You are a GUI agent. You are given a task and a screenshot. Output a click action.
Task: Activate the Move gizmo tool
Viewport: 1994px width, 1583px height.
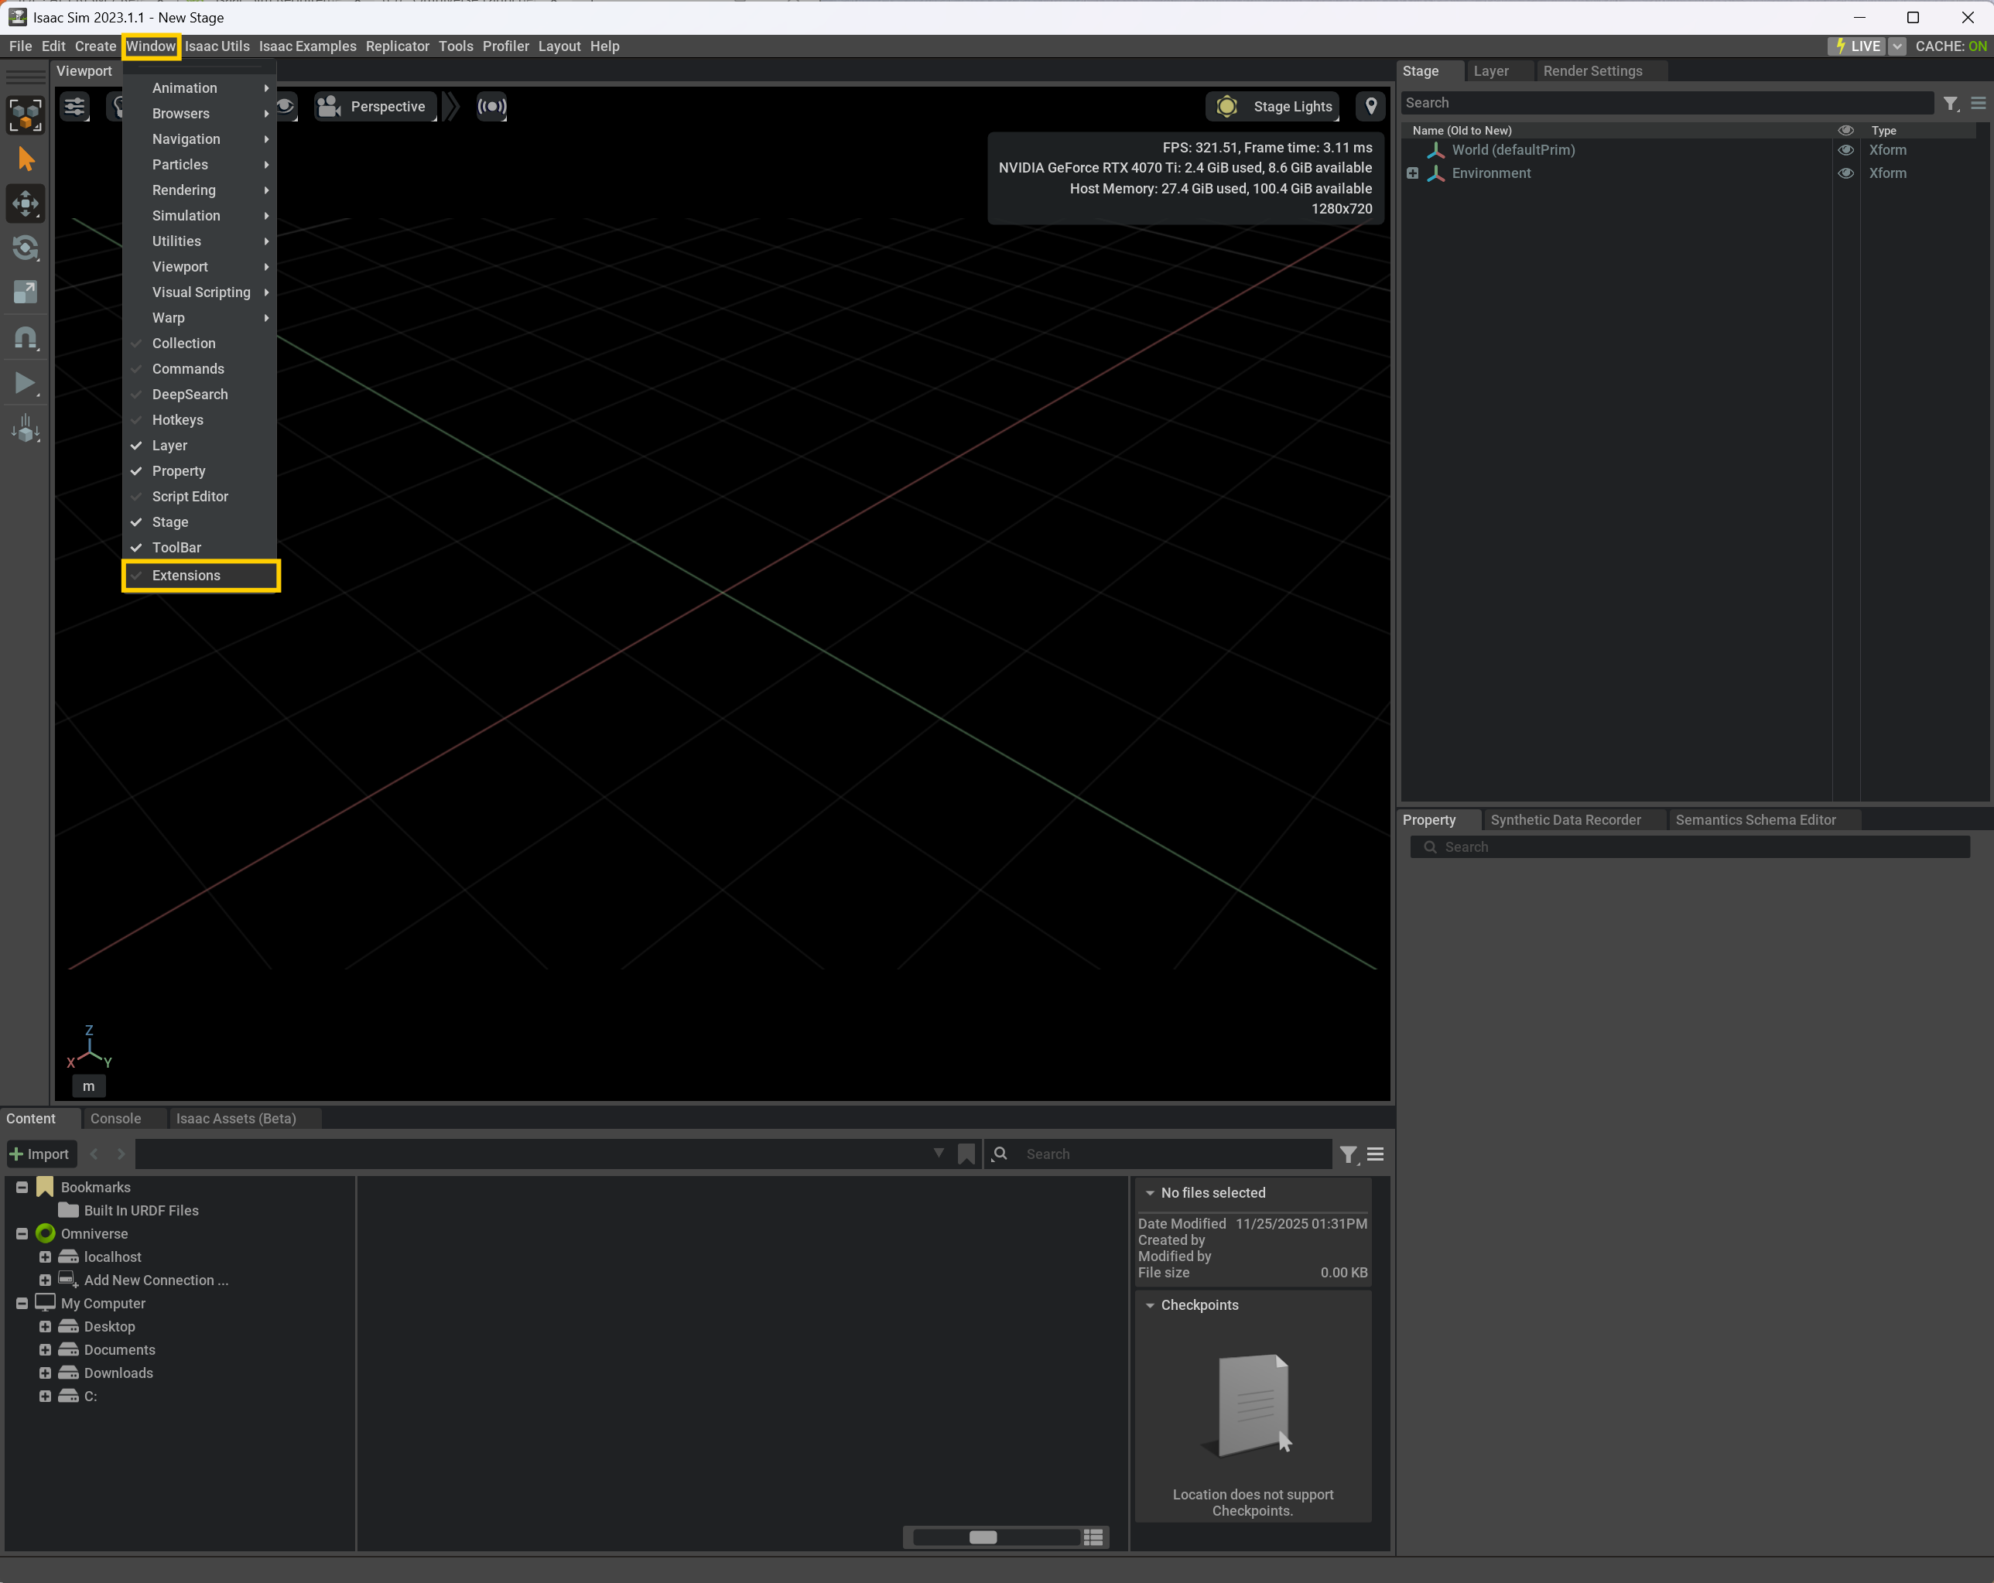pyautogui.click(x=26, y=203)
